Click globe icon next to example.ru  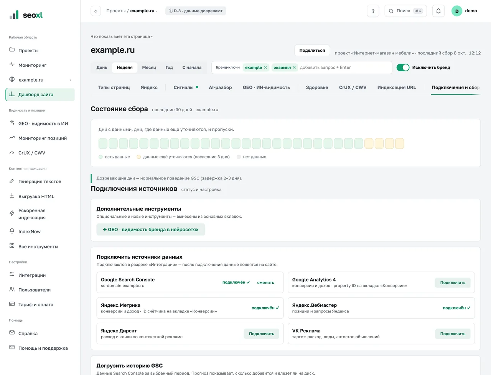tap(12, 79)
